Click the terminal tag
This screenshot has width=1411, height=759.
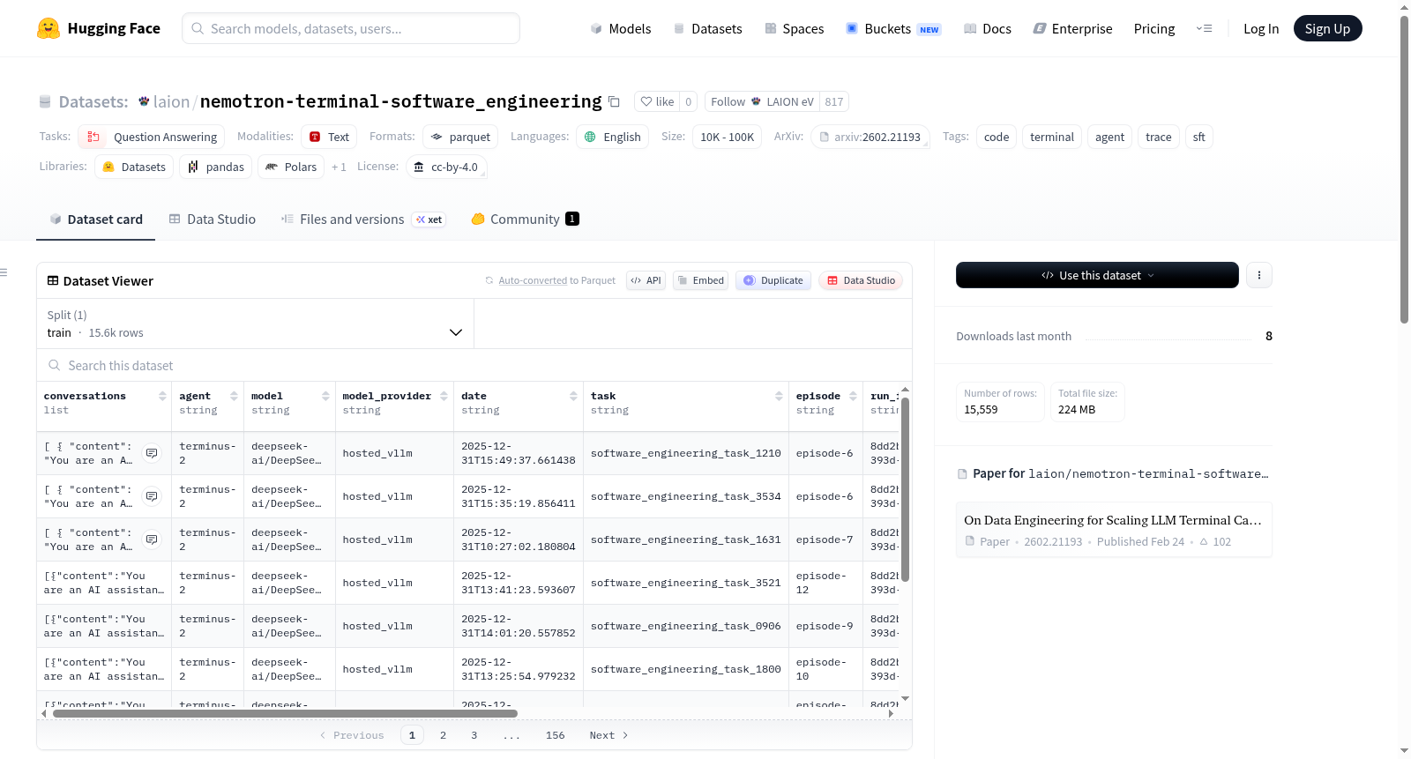(1051, 137)
